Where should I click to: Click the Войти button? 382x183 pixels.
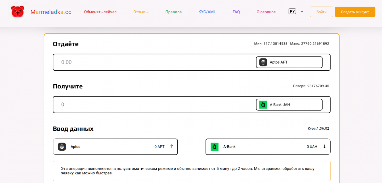(x=321, y=12)
